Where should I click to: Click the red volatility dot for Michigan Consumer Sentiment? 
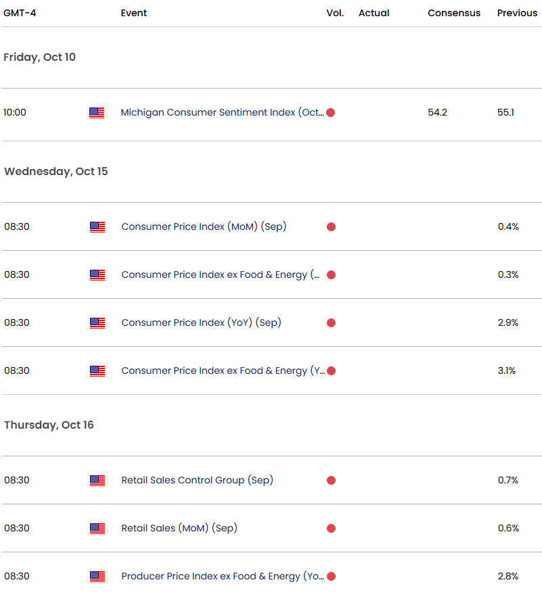point(330,113)
